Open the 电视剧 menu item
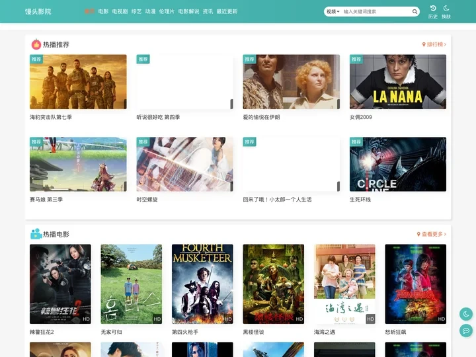 pyautogui.click(x=120, y=11)
